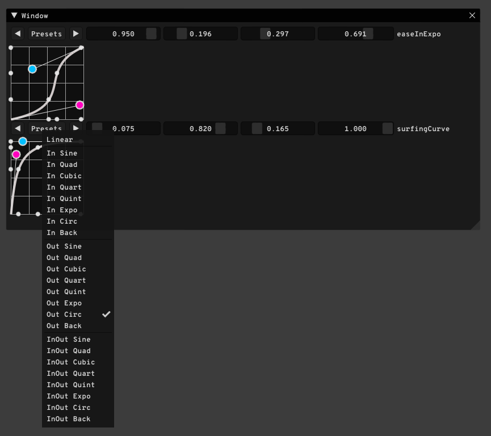This screenshot has width=491, height=436.
Task: Go to previous preset for surfingCurve
Action: pyautogui.click(x=18, y=128)
